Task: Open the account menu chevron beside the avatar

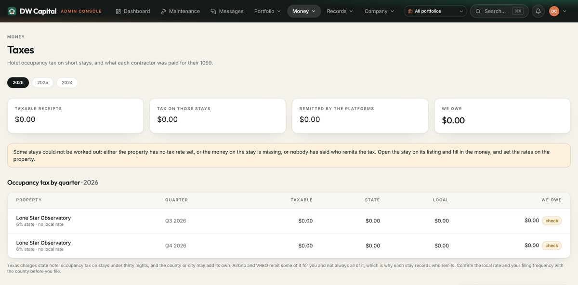Action: pyautogui.click(x=565, y=11)
